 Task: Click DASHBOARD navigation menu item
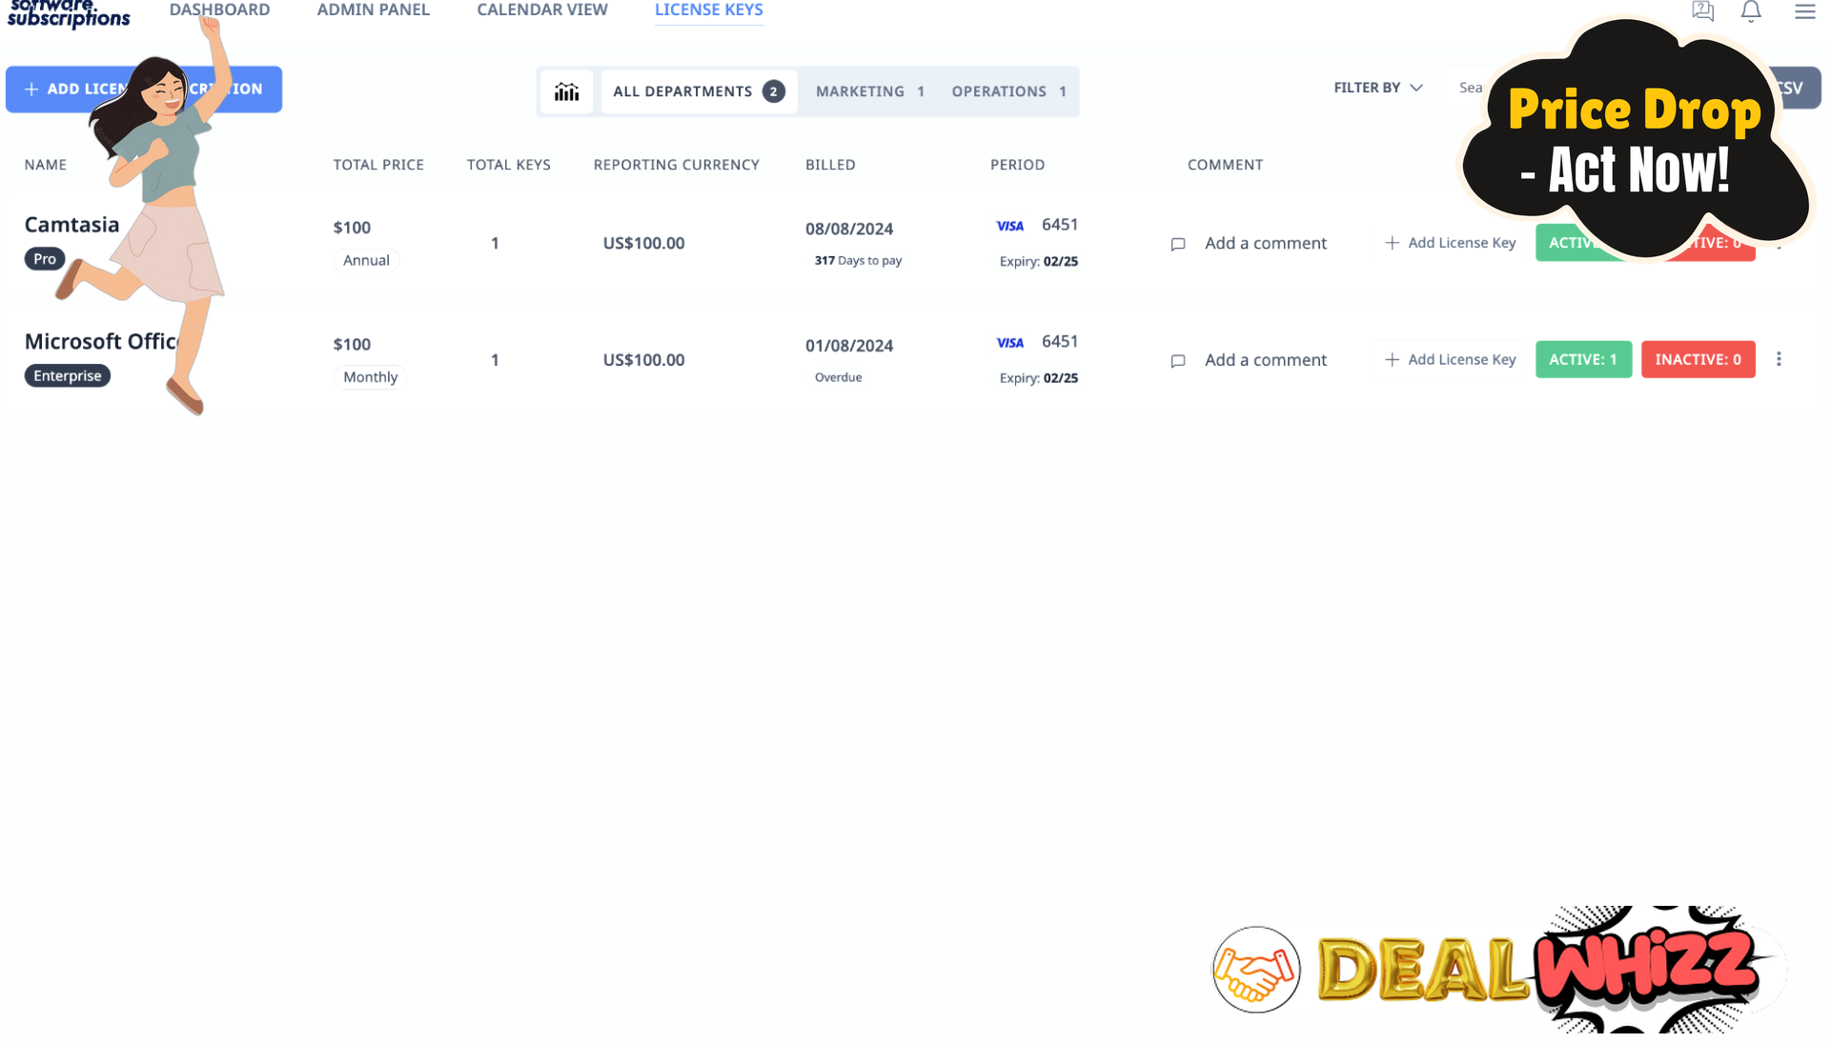[x=219, y=9]
